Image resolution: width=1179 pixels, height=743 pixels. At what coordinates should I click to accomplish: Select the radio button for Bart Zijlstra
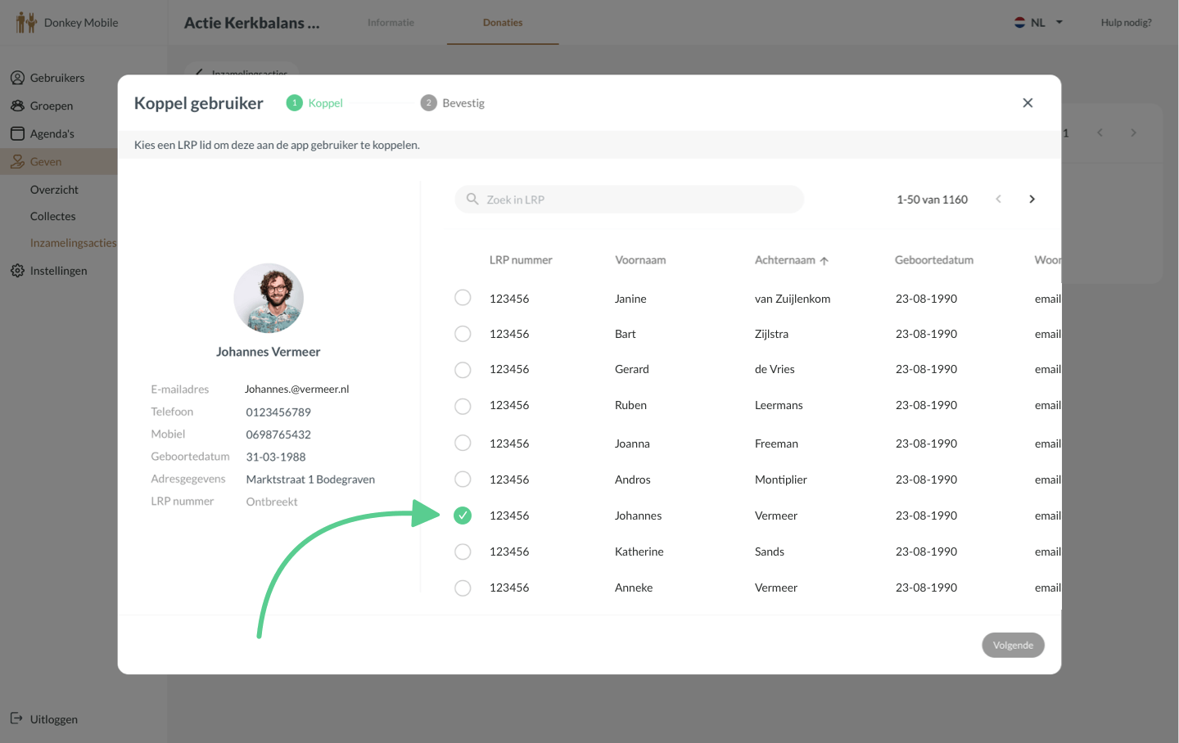[463, 334]
